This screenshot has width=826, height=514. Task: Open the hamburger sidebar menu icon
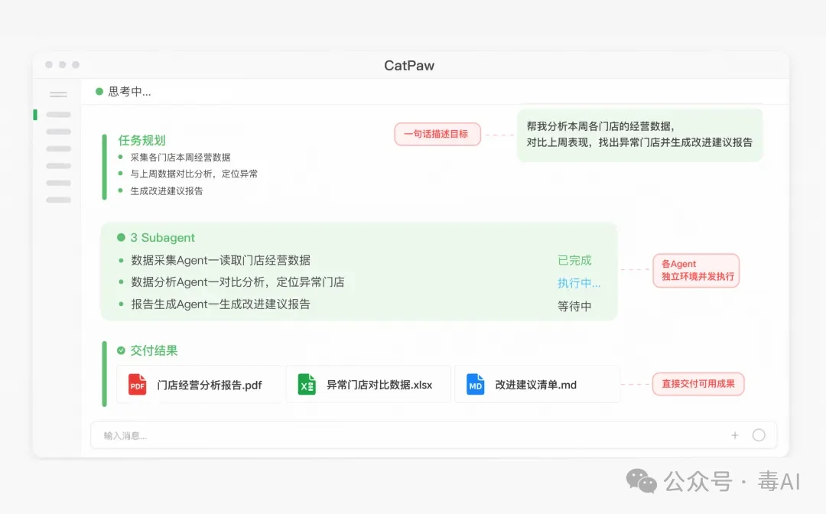[x=58, y=94]
